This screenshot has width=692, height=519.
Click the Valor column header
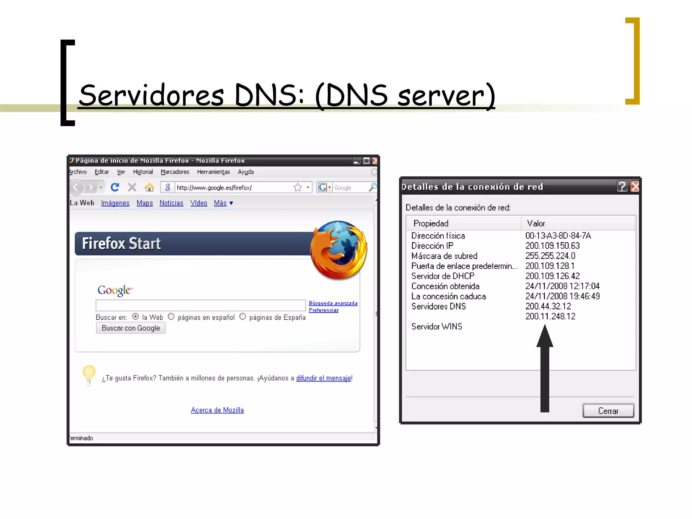[578, 223]
